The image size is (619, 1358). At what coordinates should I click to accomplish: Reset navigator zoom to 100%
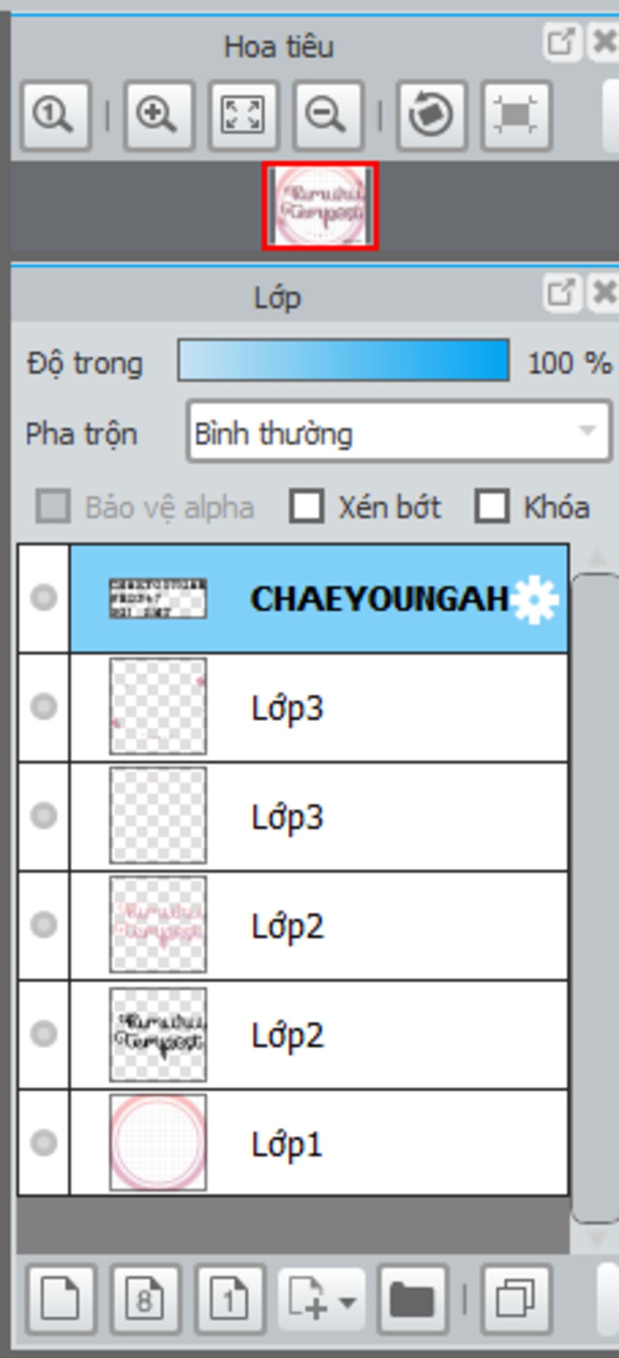point(55,115)
